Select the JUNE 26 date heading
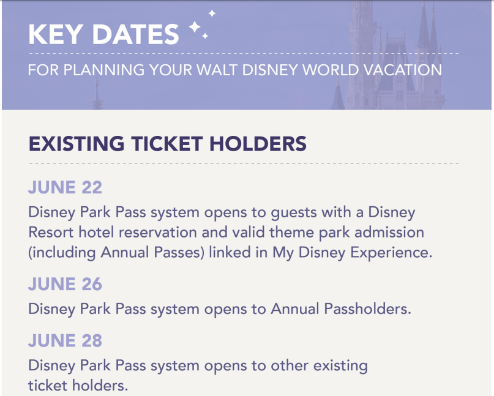Viewport: 494px width, 396px height. [x=65, y=284]
